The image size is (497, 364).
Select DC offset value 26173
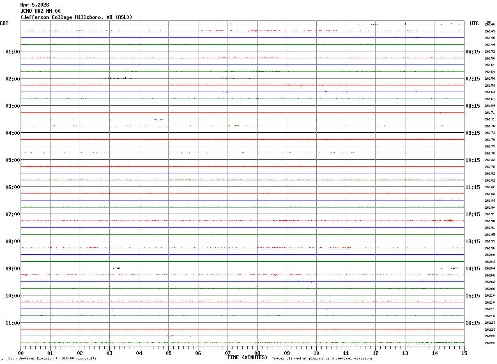click(490, 133)
